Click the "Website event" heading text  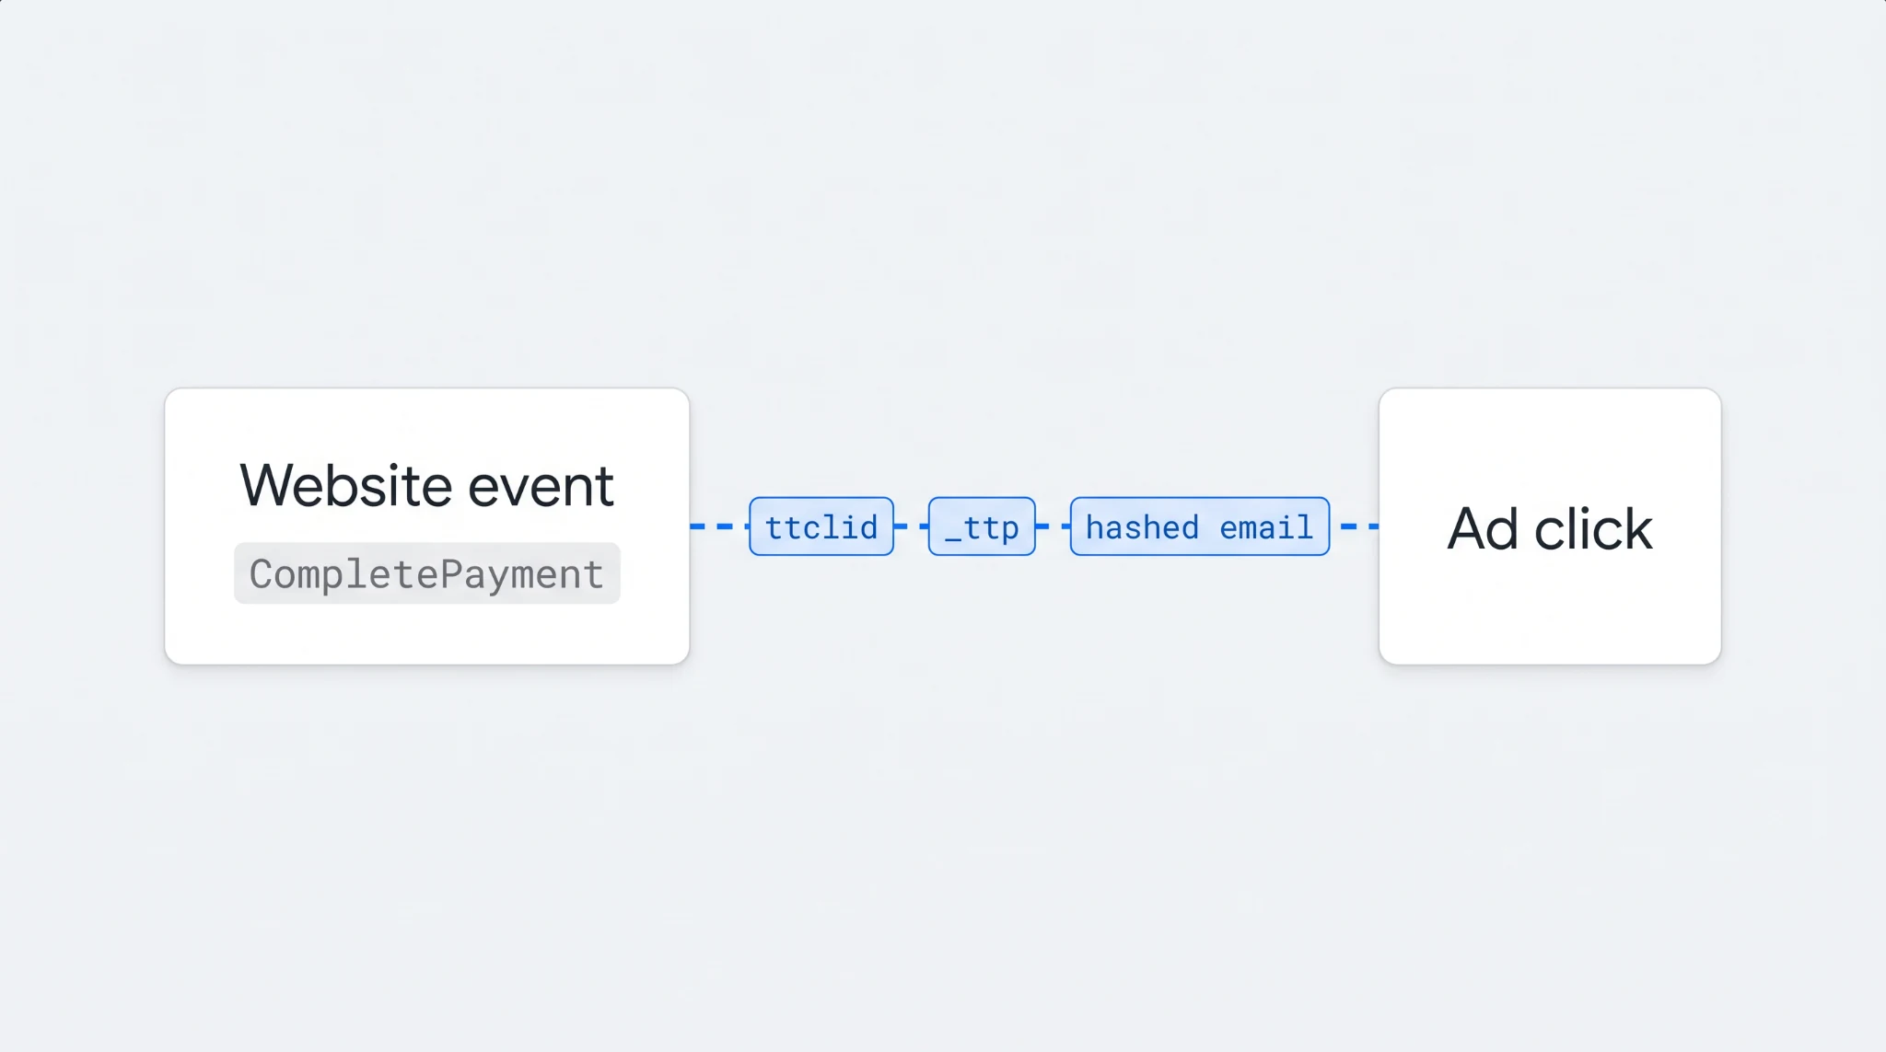pos(426,485)
